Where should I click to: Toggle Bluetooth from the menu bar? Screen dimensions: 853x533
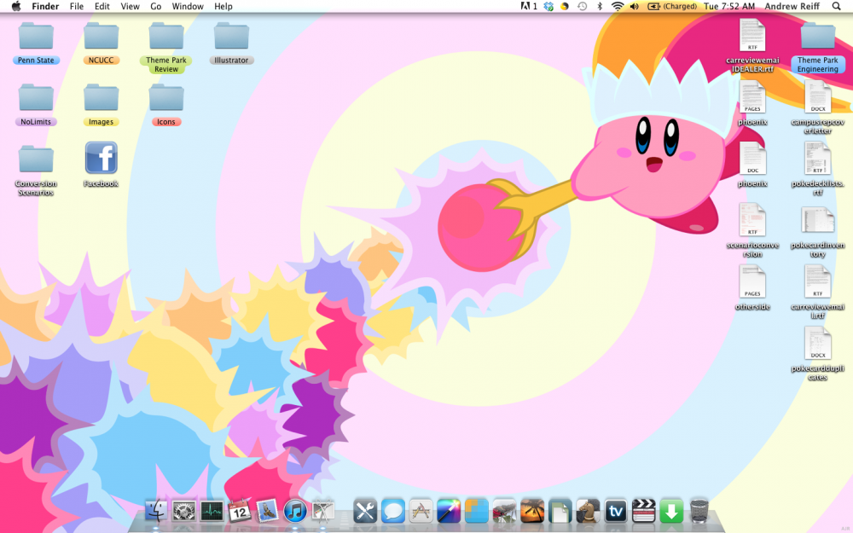coord(601,6)
